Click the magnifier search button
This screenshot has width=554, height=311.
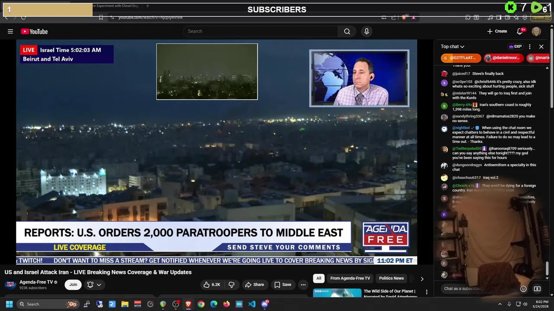click(347, 31)
